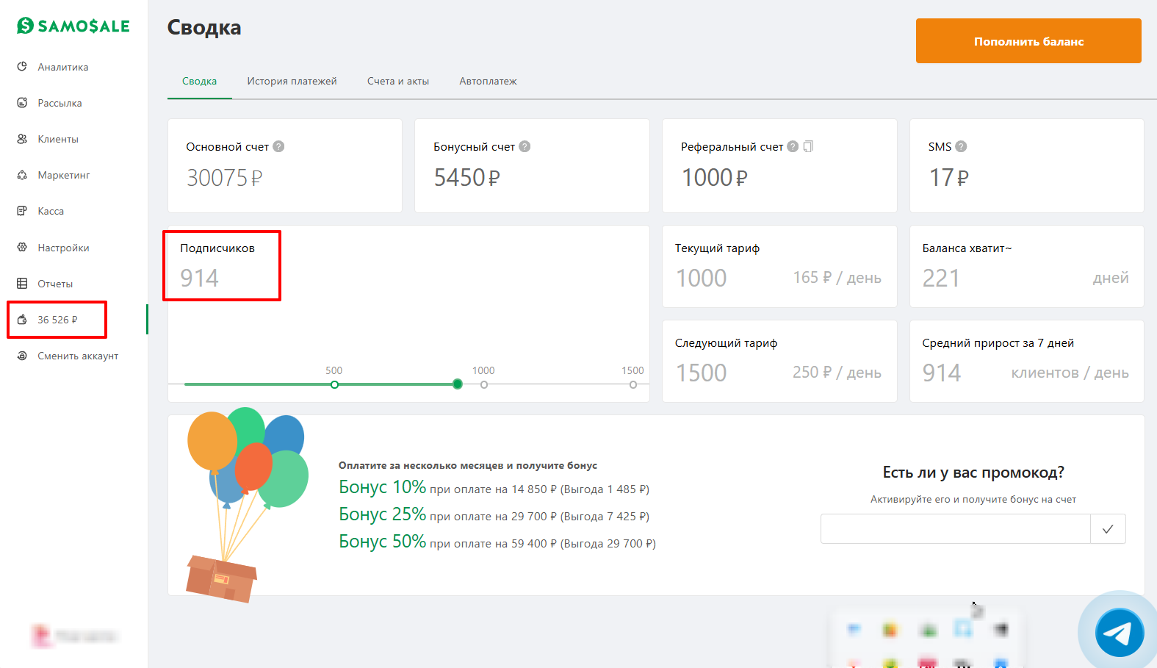Go to the Клиенты section
The height and width of the screenshot is (668, 1157).
tap(57, 139)
